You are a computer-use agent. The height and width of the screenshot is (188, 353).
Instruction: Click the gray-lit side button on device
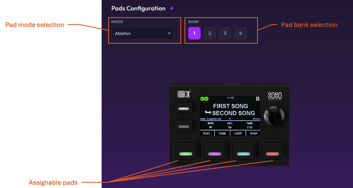click(x=184, y=125)
